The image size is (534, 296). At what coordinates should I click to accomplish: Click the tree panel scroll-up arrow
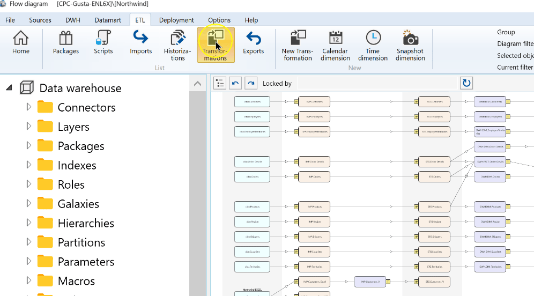point(197,84)
